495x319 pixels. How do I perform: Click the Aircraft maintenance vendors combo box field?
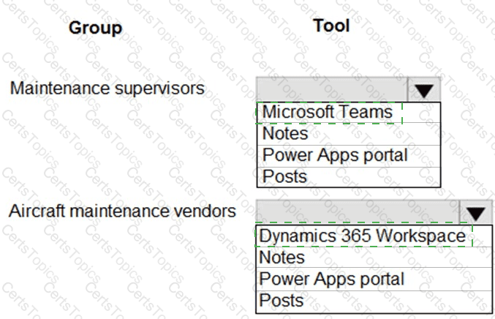358,213
